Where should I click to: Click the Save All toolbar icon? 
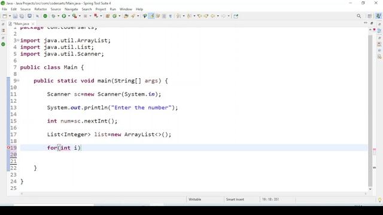[22, 16]
